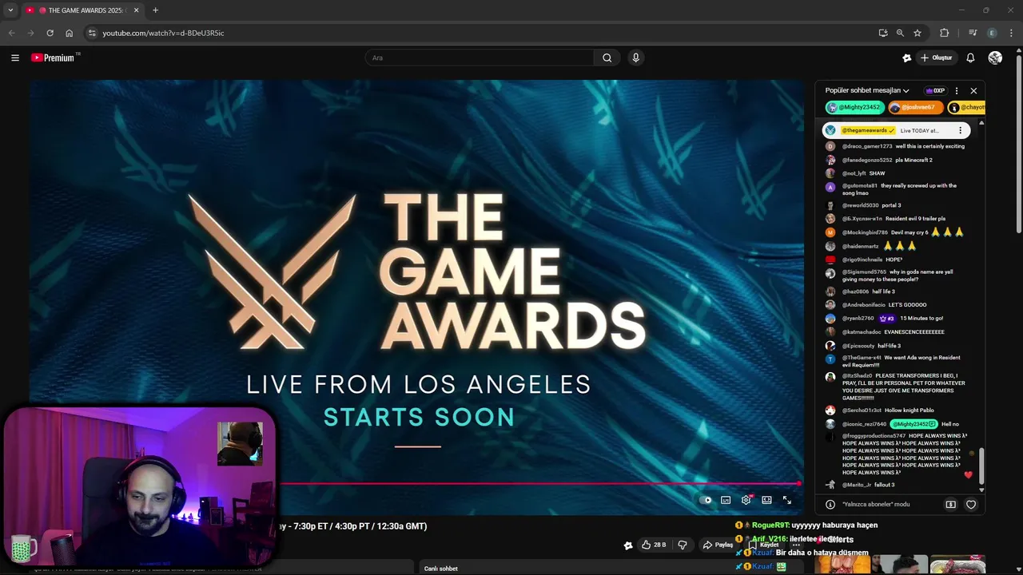Viewport: 1023px width, 575px height.
Task: Focus the YouTube 'Ara' search field
Action: 480,57
